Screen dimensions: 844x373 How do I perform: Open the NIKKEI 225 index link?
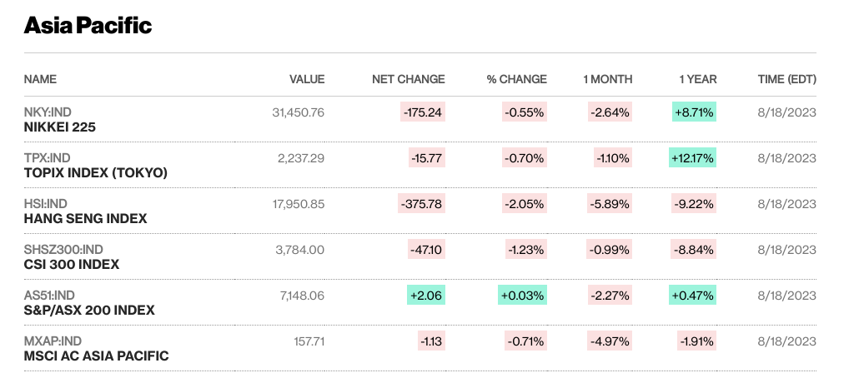[x=58, y=128]
